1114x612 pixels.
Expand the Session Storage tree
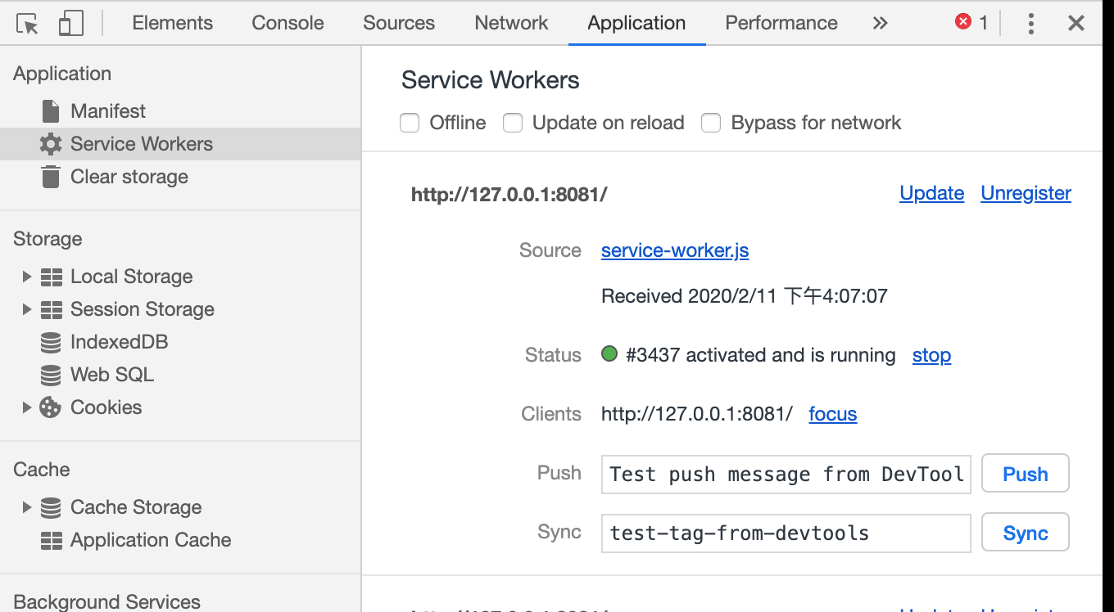[x=26, y=309]
